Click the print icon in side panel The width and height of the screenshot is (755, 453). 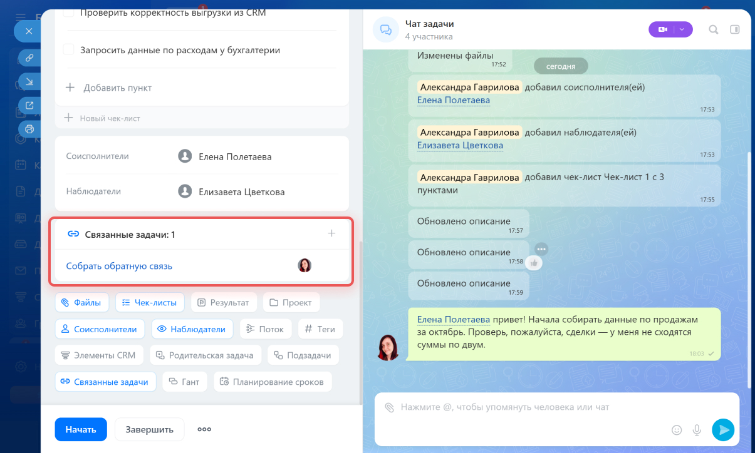click(29, 129)
